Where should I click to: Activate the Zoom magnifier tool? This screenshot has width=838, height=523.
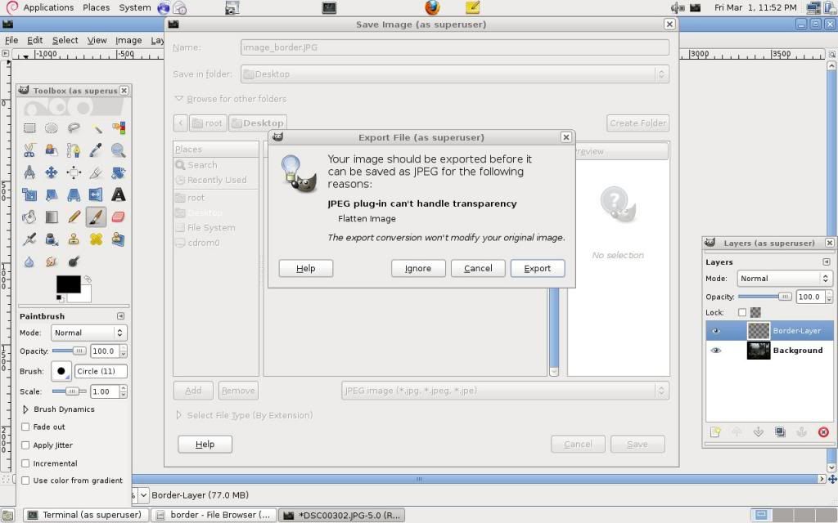coord(118,150)
